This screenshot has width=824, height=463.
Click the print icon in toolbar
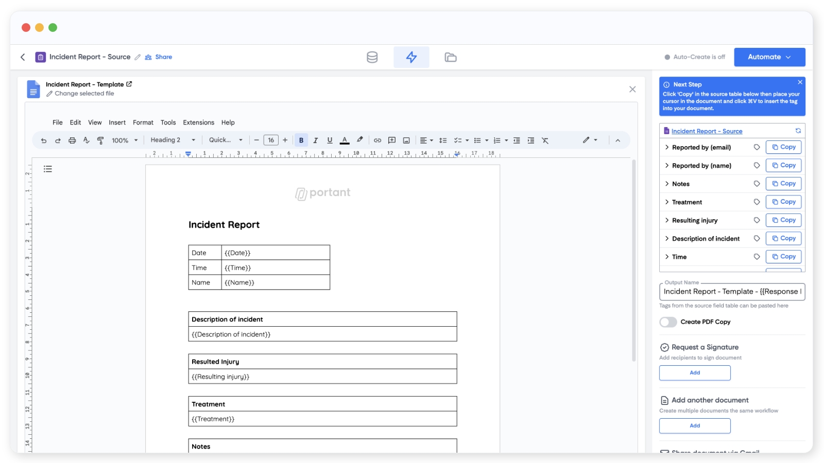72,140
